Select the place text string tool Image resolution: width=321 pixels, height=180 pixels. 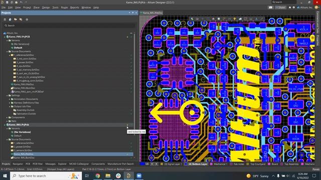(x=256, y=19)
